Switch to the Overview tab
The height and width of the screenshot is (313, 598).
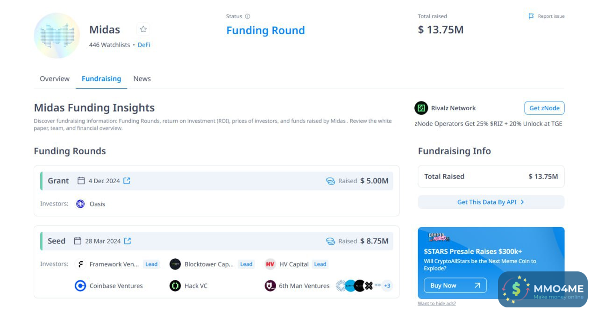click(x=55, y=79)
